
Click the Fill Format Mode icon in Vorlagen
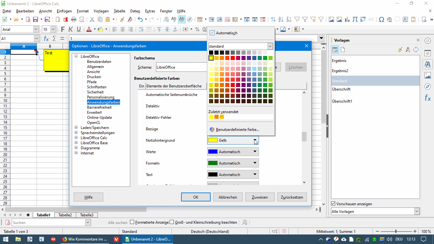pos(400,50)
